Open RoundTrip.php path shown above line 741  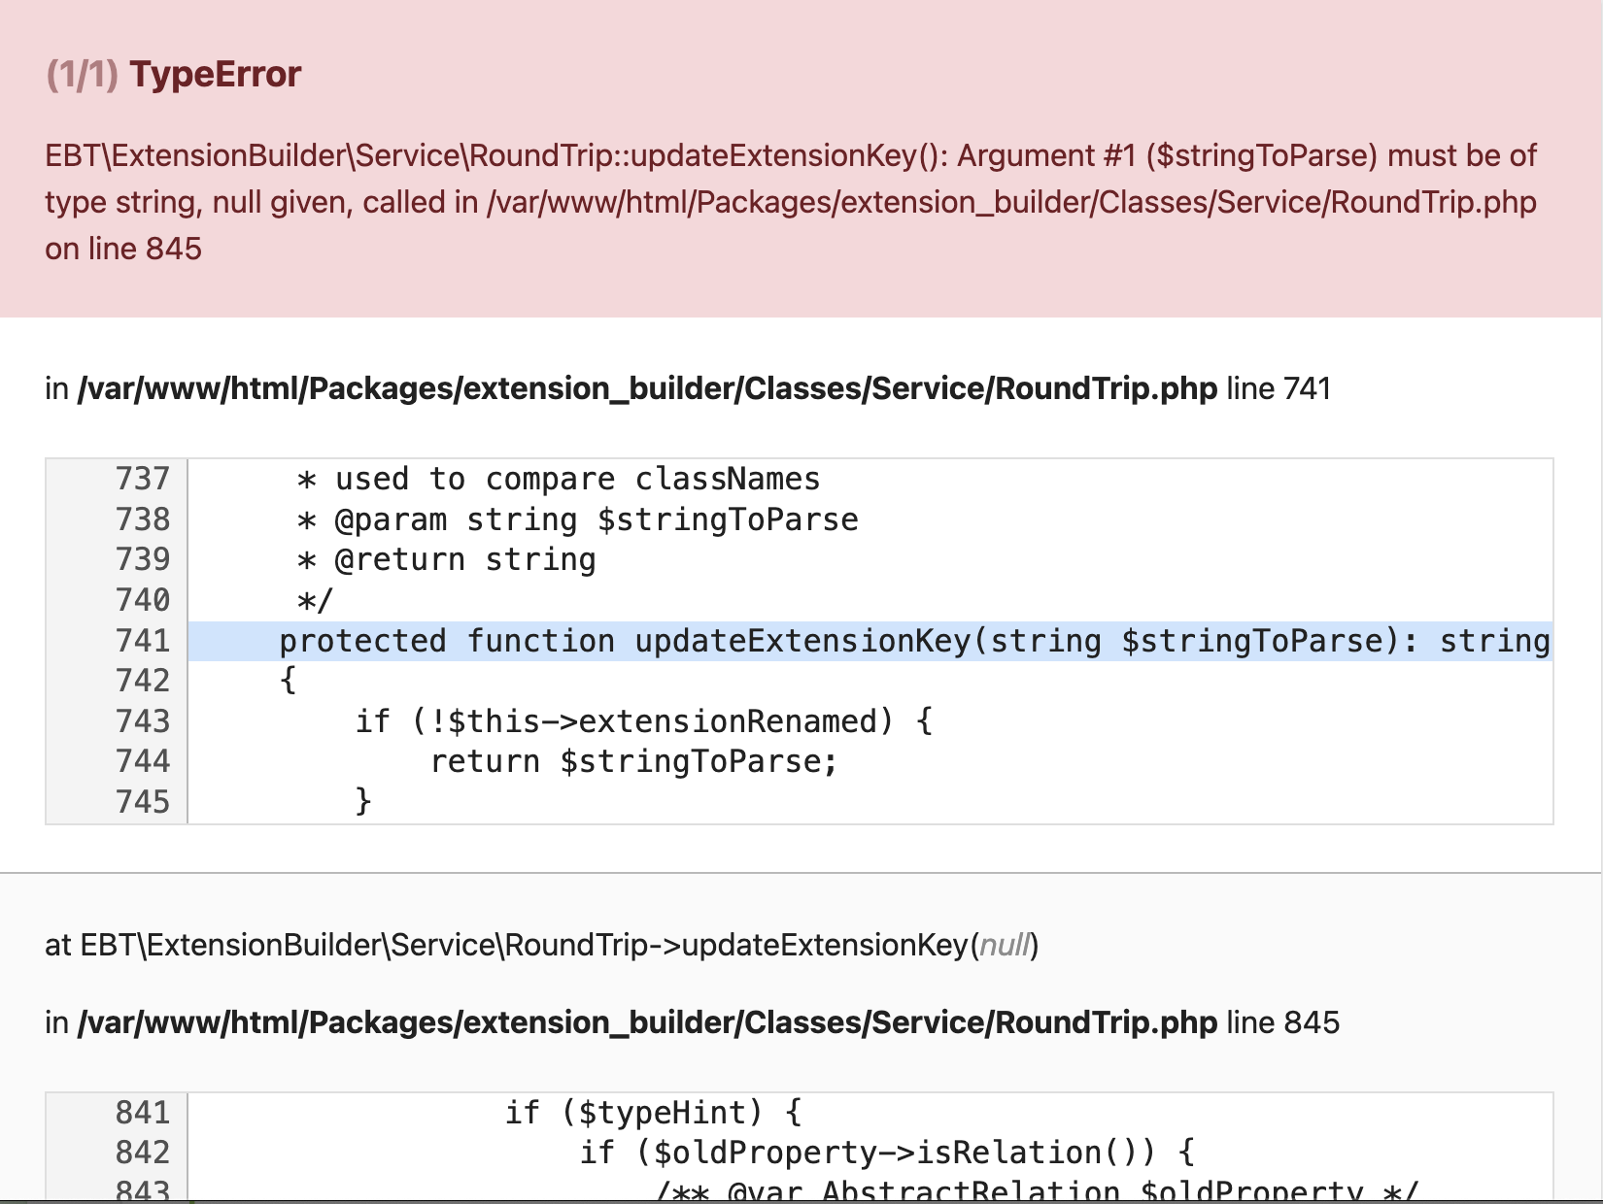coord(646,387)
